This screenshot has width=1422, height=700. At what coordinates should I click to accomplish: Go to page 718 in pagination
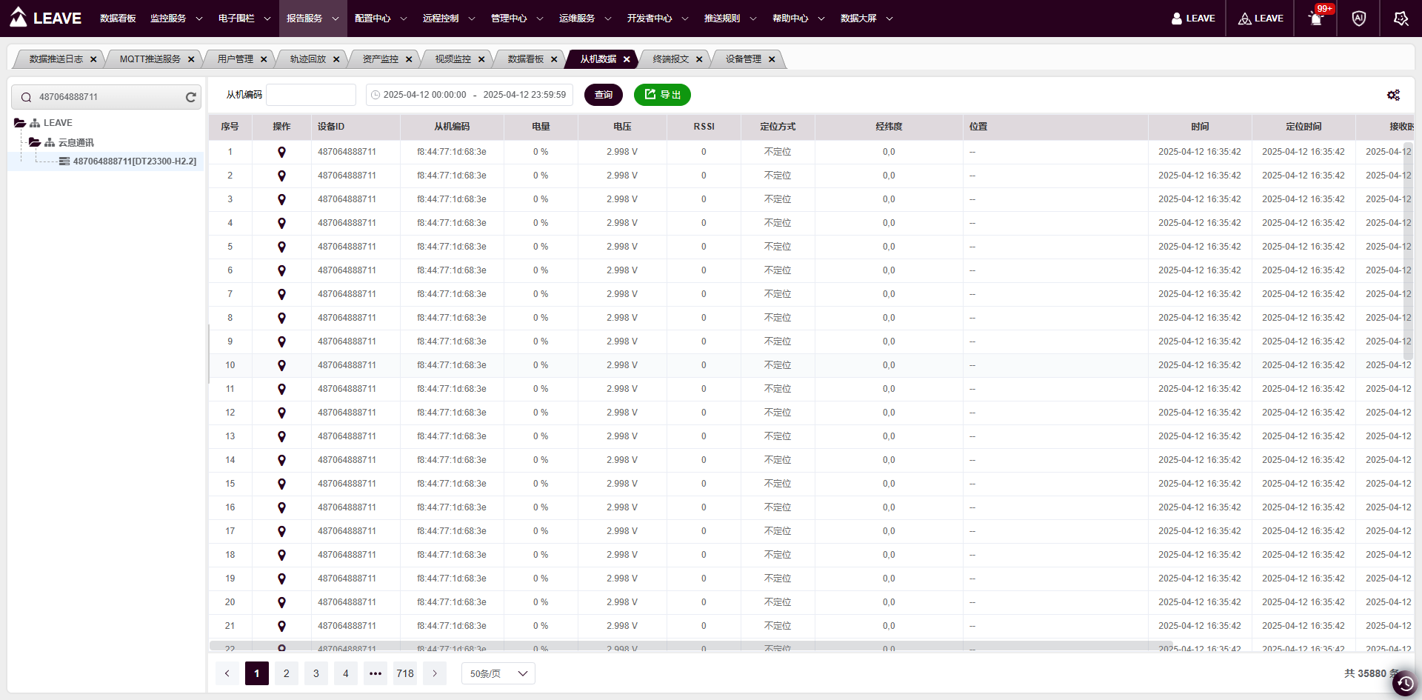[x=405, y=673]
